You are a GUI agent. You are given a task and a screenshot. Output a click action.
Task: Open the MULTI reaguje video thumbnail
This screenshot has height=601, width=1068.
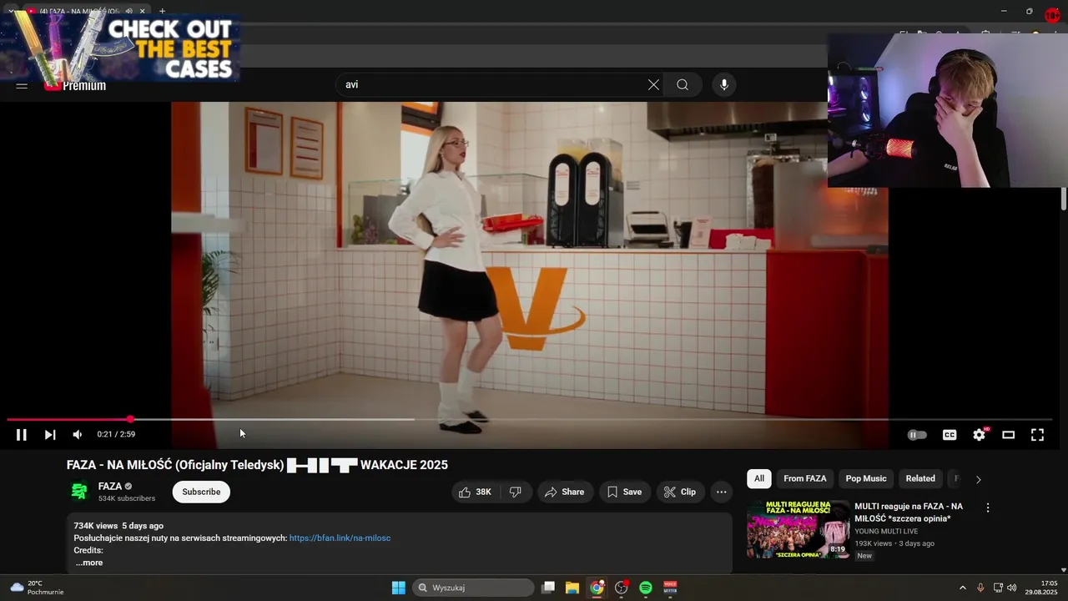(x=798, y=529)
